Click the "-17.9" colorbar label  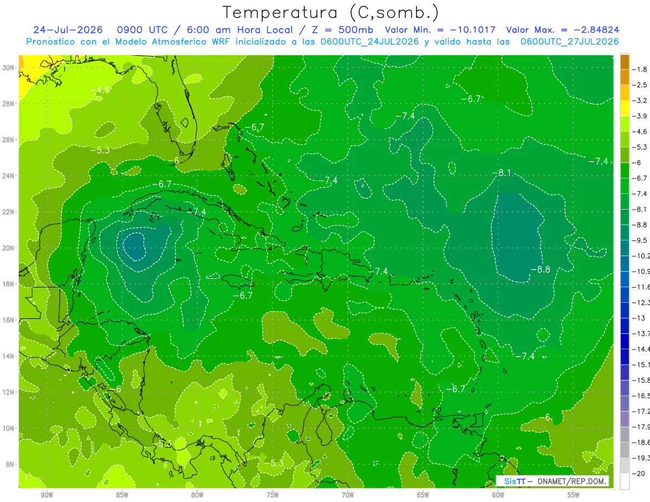(x=641, y=427)
